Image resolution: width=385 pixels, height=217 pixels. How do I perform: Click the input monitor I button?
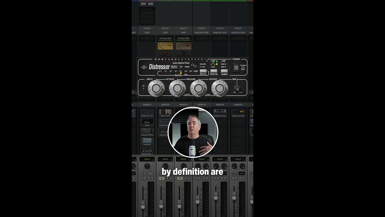151,174
